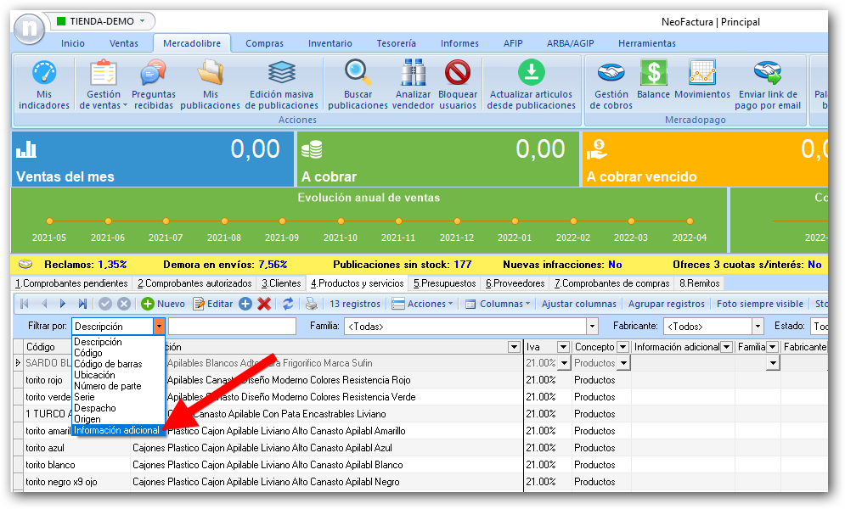Screen dimensions: 845x509
Task: Click the Nuevo button
Action: [x=163, y=304]
